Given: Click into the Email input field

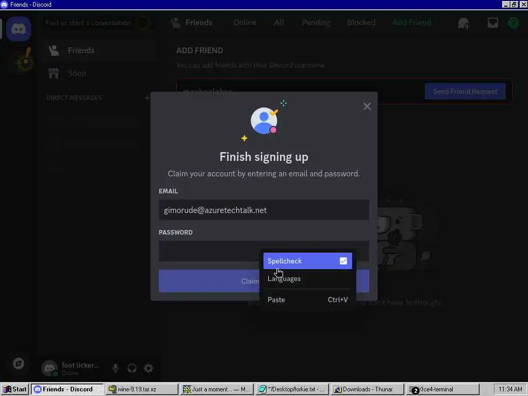Looking at the screenshot, I should coord(263,210).
